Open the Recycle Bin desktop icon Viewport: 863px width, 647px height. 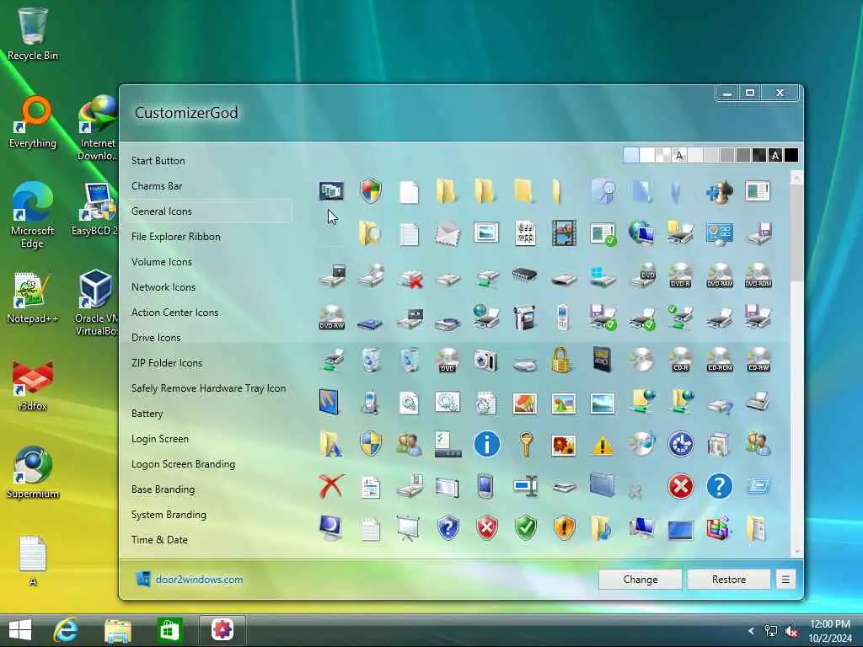[33, 34]
